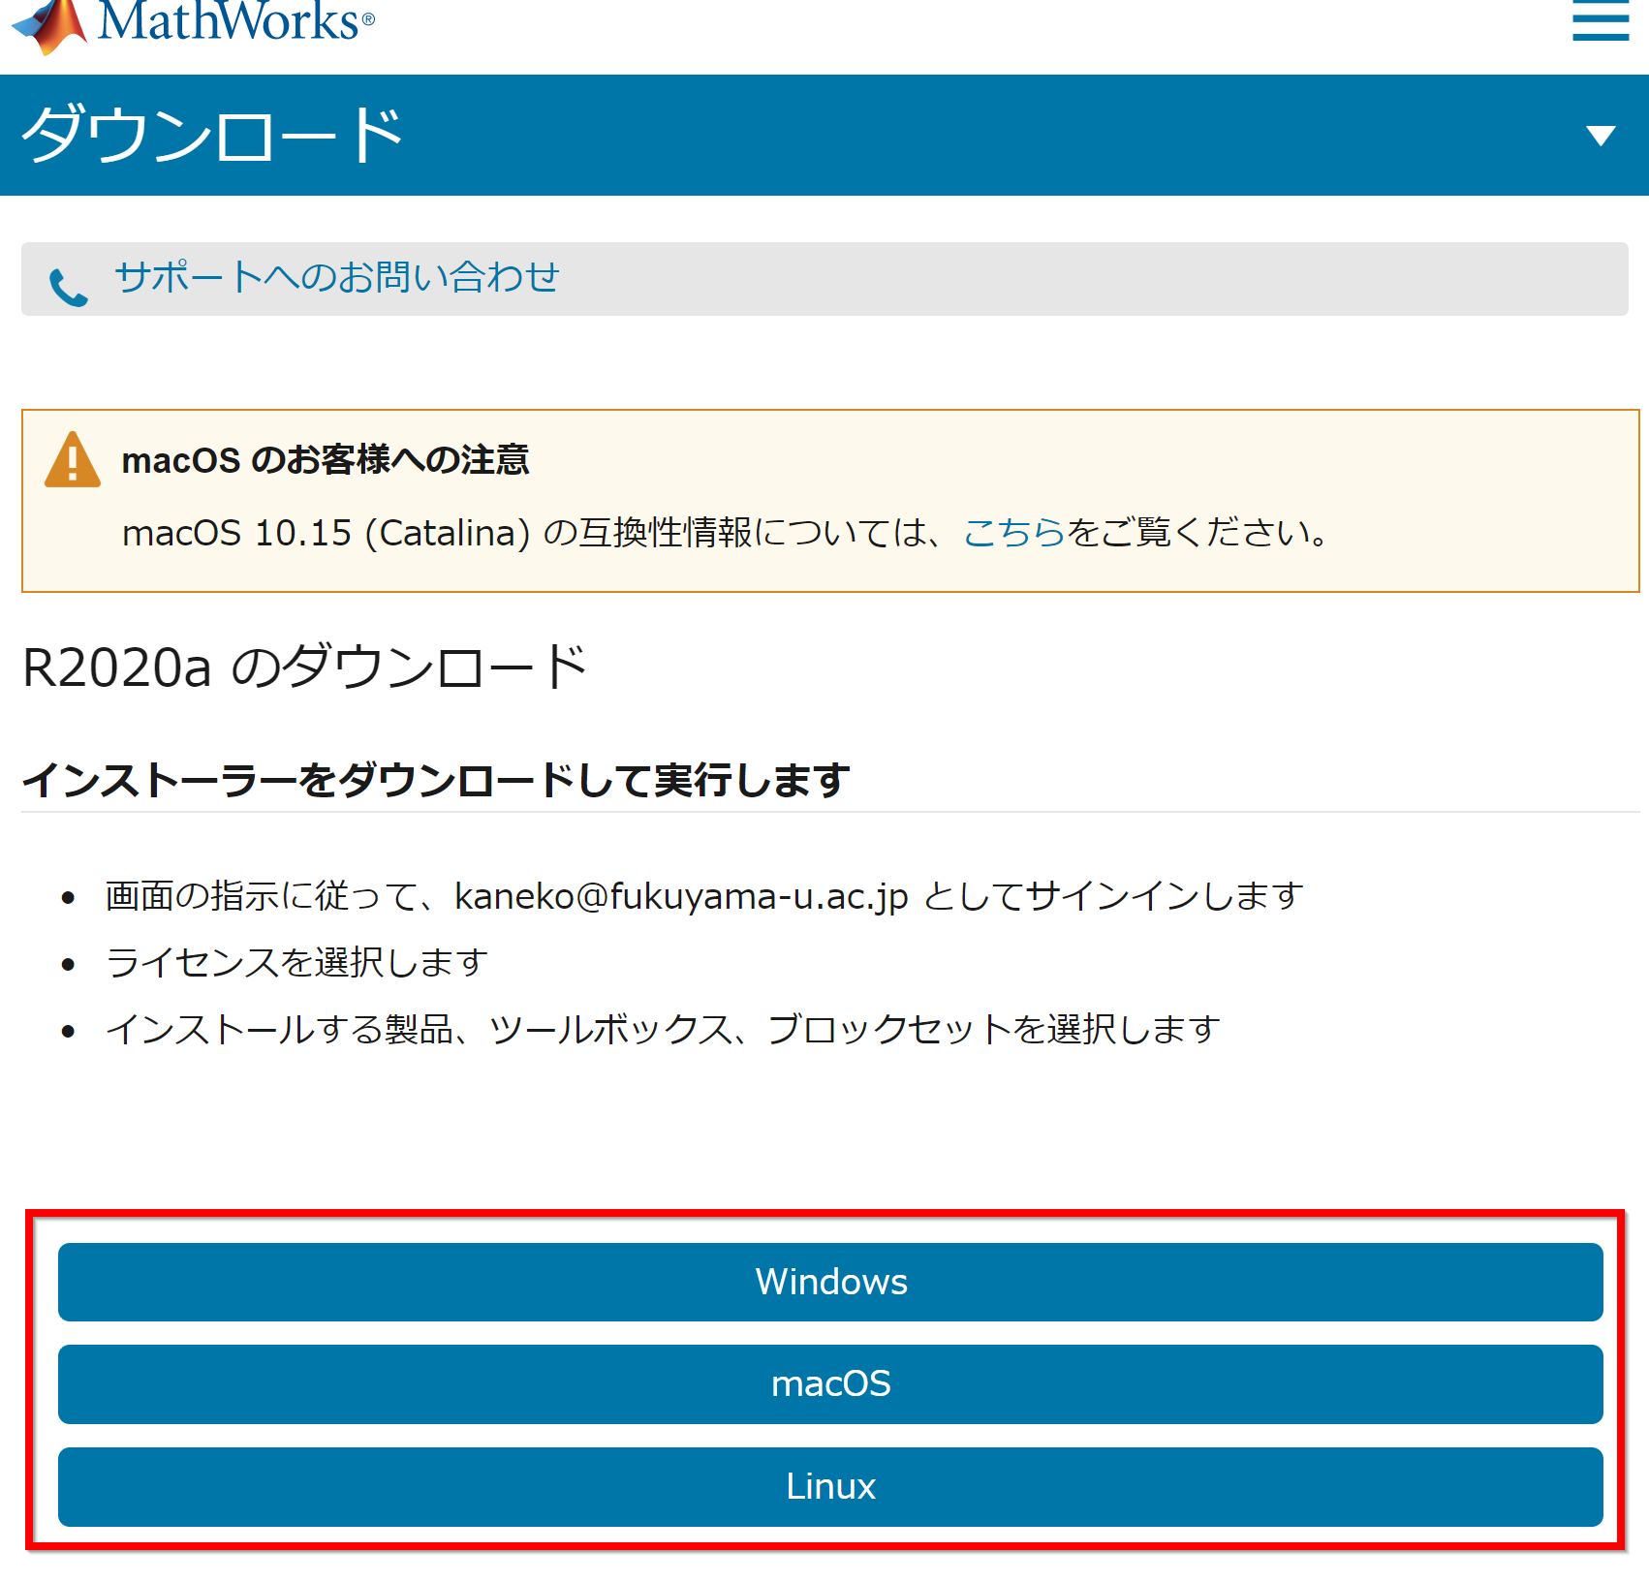The height and width of the screenshot is (1583, 1649).
Task: Download the Windows installer
Action: pyautogui.click(x=830, y=1282)
